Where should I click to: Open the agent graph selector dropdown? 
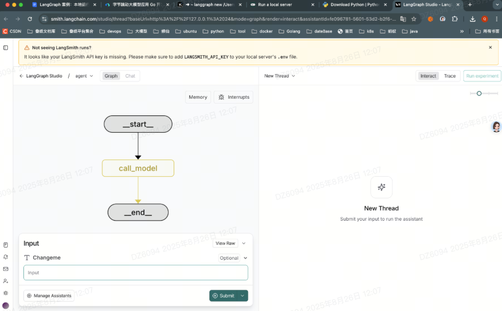coord(84,76)
